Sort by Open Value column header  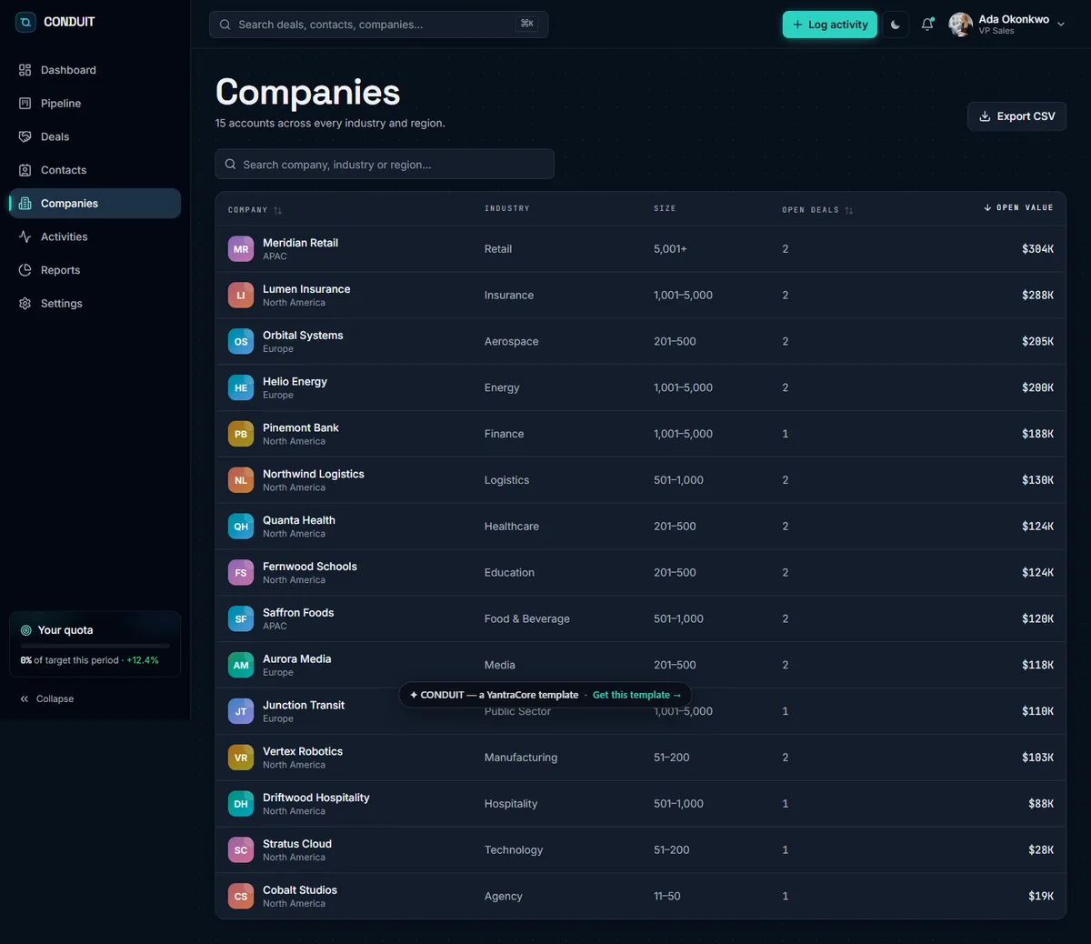point(1018,208)
